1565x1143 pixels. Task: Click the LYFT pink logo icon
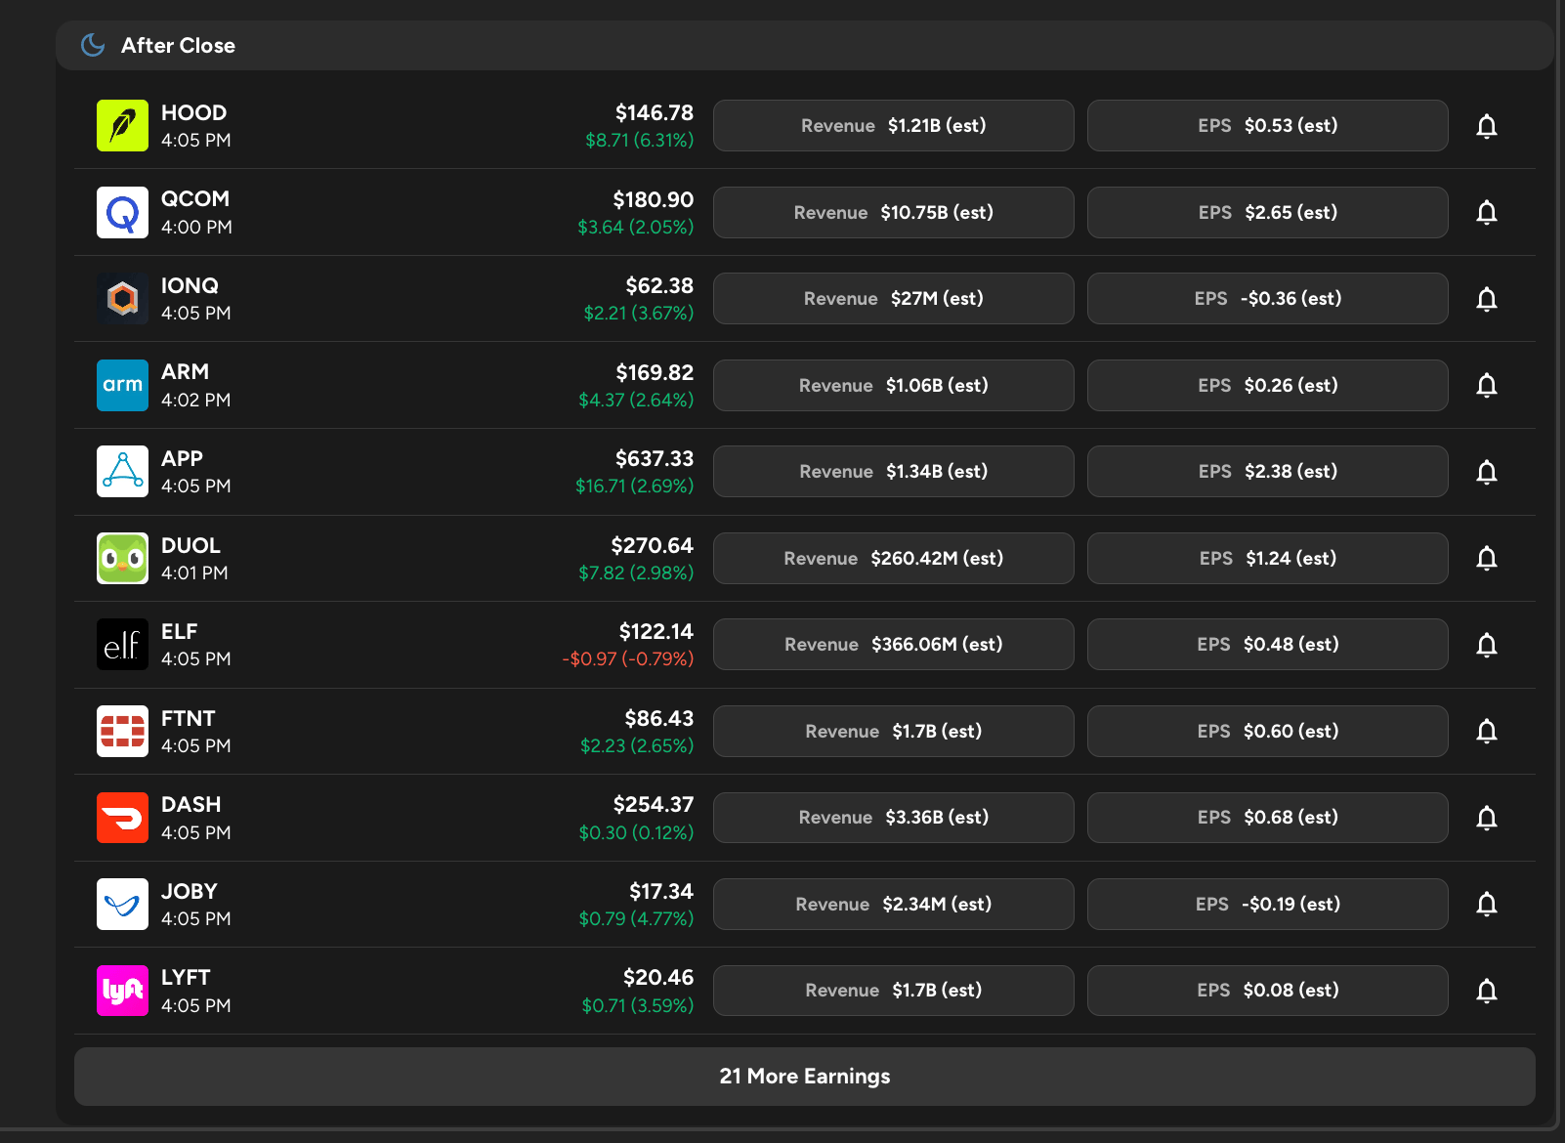122,991
